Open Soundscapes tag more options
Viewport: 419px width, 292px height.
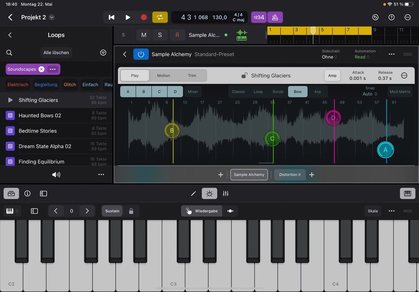tap(52, 69)
